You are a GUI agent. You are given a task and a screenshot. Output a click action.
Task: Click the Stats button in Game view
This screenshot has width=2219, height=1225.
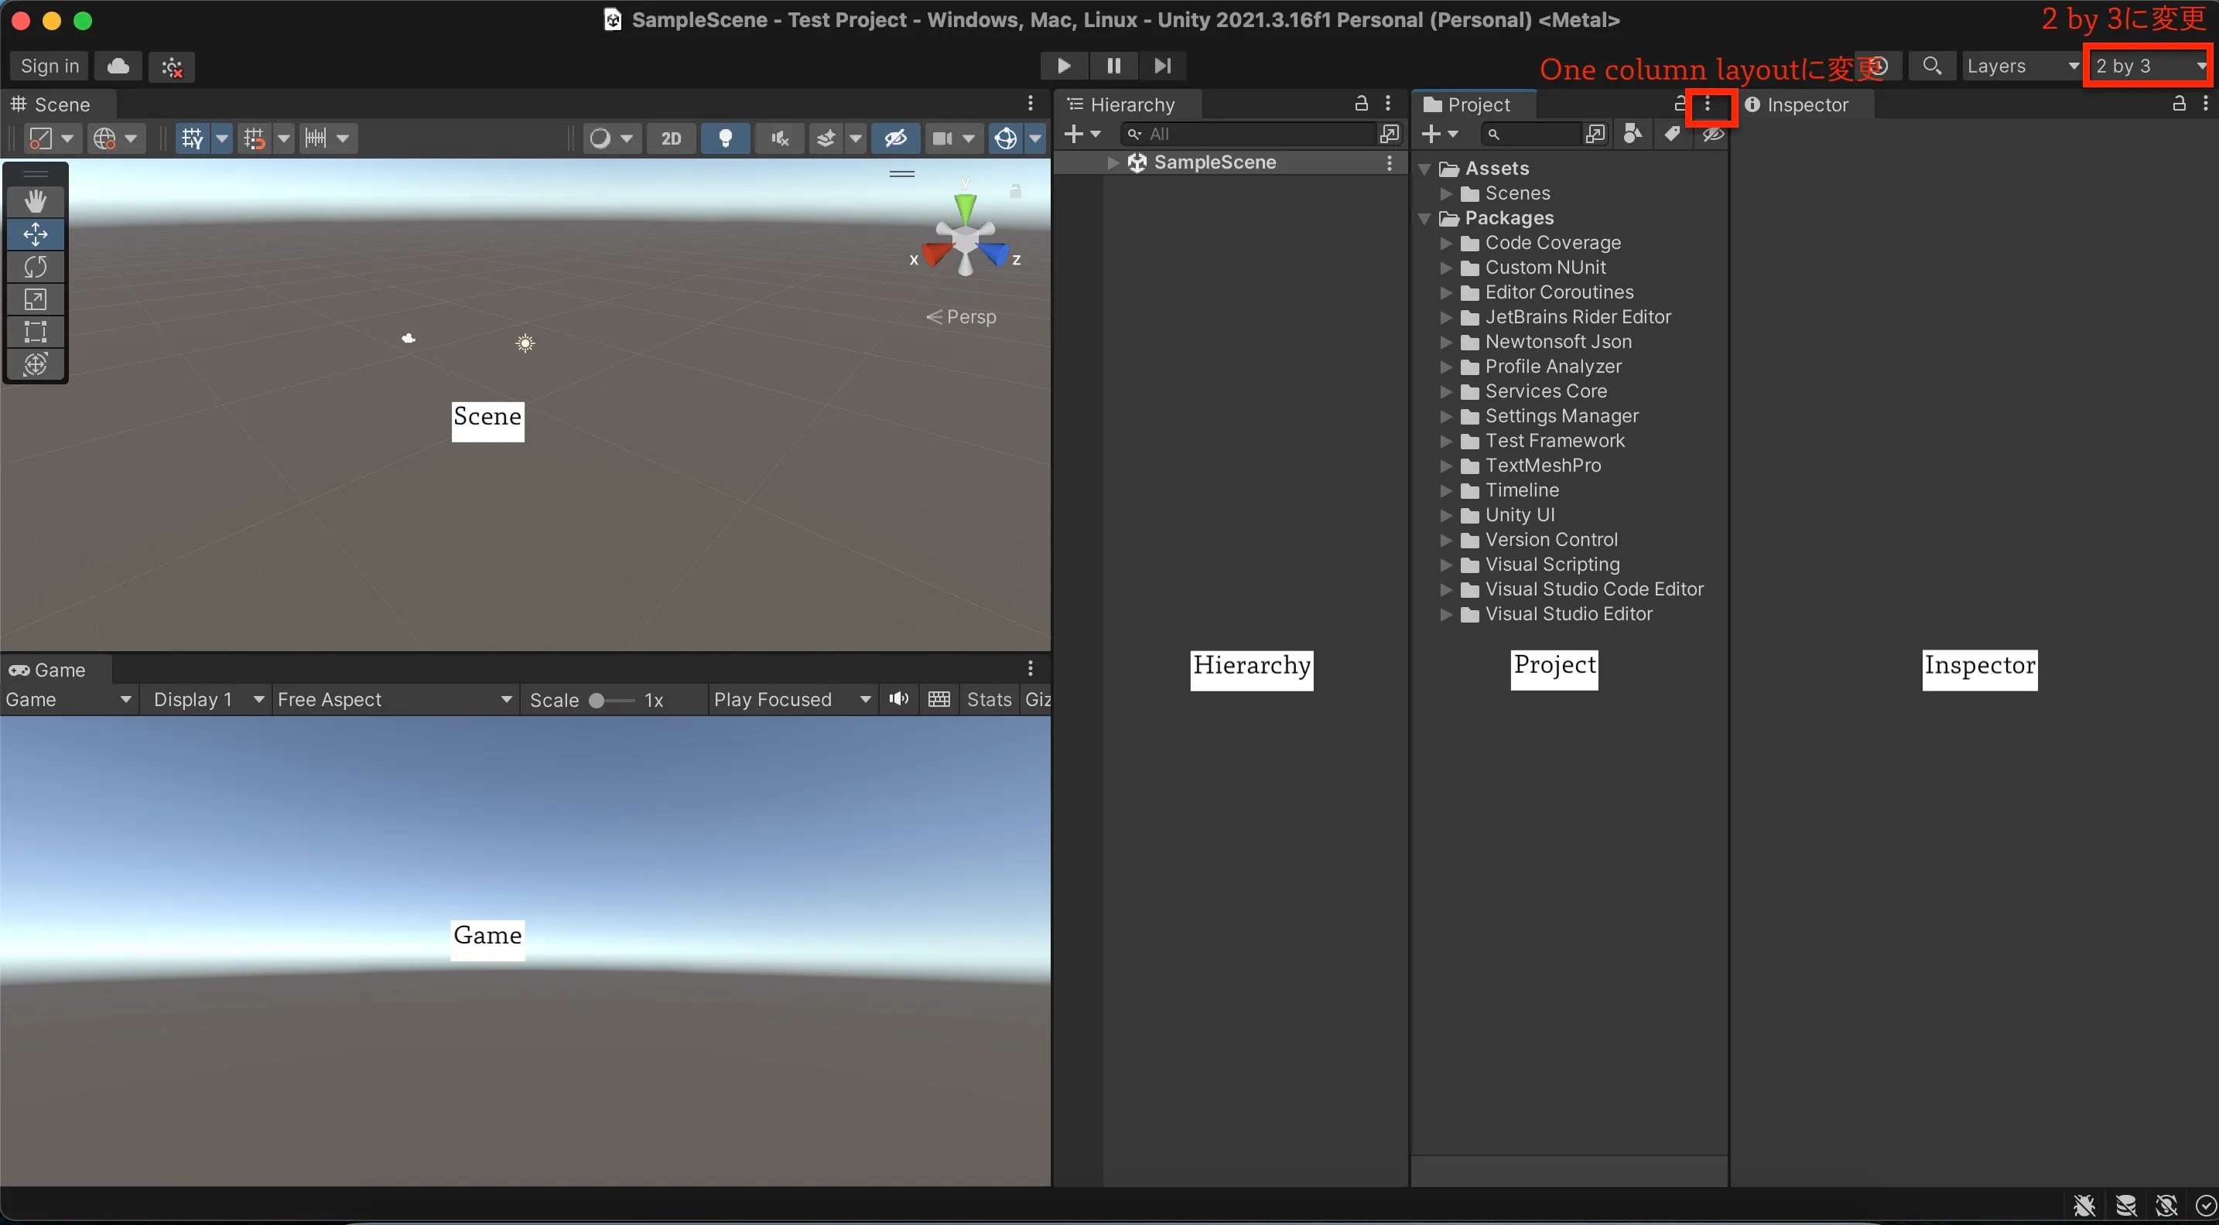tap(988, 700)
